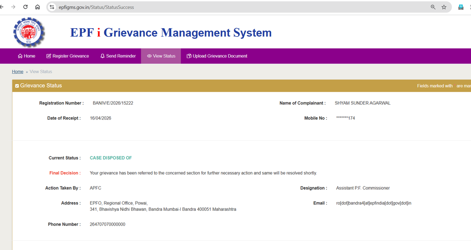Click the CASE DISPOSED OF status text
The width and height of the screenshot is (471, 250).
[x=111, y=158]
